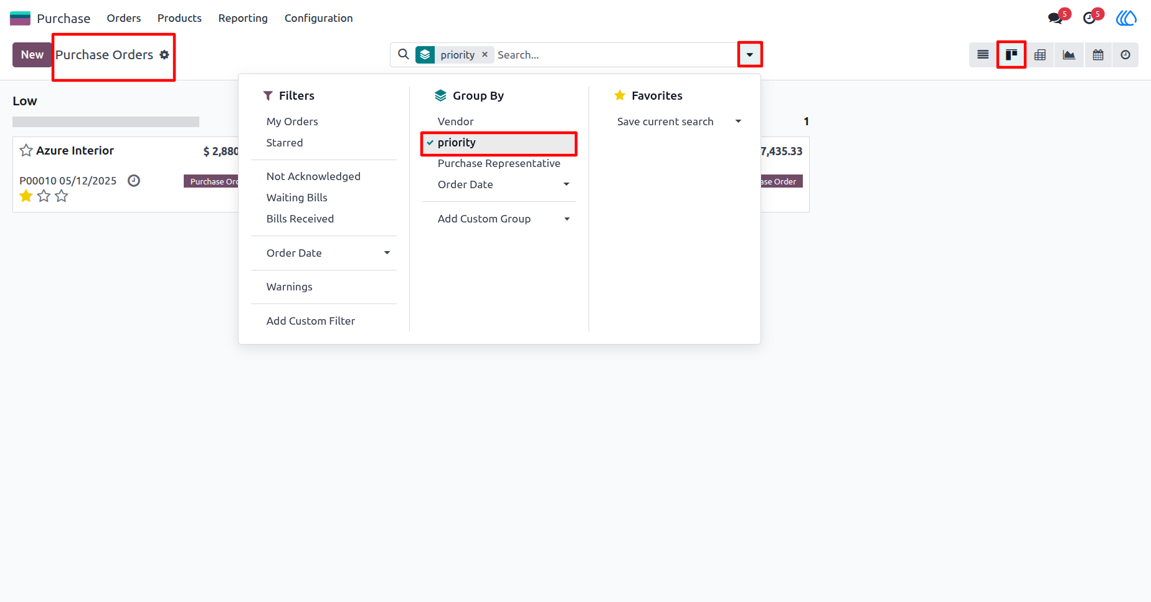This screenshot has height=602, width=1151.
Task: Click the user avatar logo
Action: pyautogui.click(x=1126, y=18)
